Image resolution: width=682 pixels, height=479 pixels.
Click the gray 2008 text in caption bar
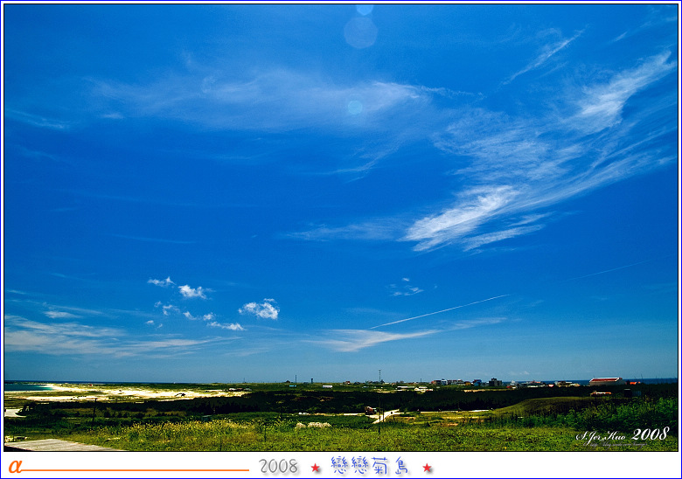pyautogui.click(x=278, y=467)
